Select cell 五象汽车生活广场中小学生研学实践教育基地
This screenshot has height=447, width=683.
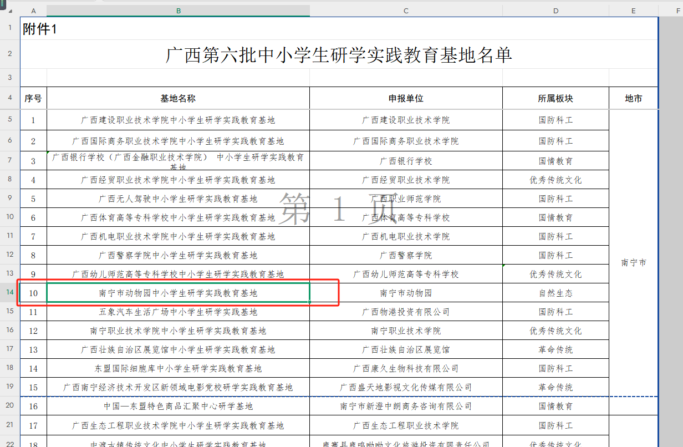click(178, 312)
